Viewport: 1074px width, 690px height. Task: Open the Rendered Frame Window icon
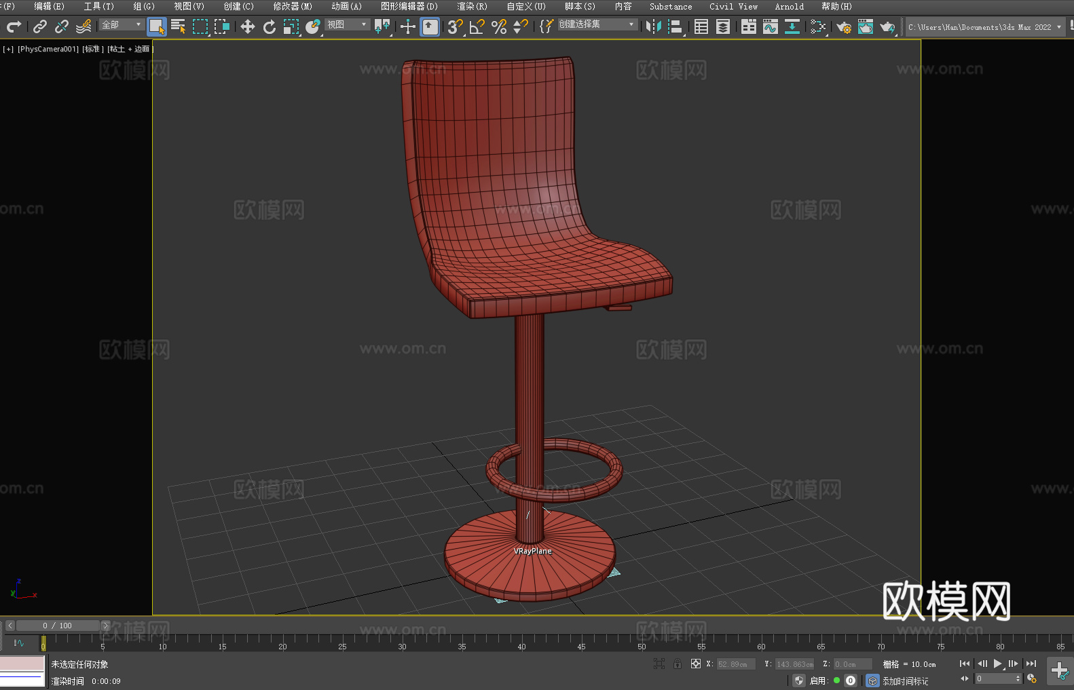[866, 26]
